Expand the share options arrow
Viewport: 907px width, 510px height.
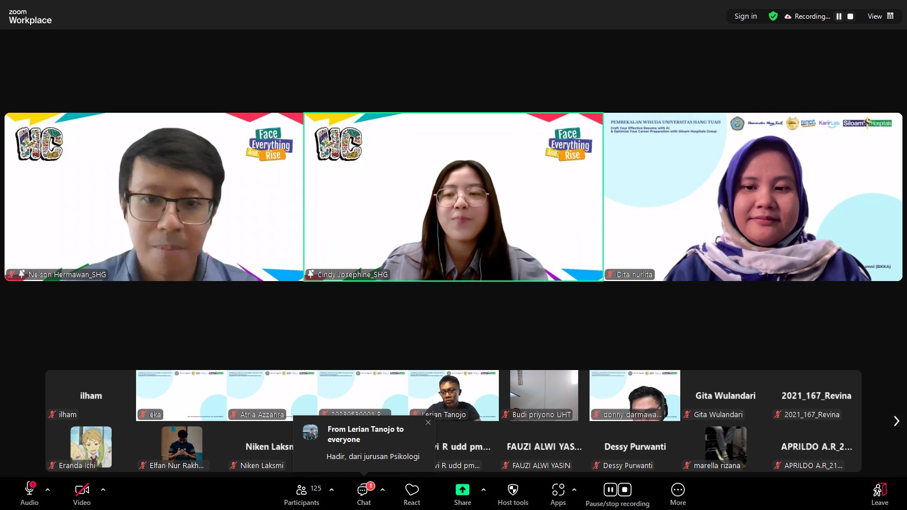click(x=483, y=490)
